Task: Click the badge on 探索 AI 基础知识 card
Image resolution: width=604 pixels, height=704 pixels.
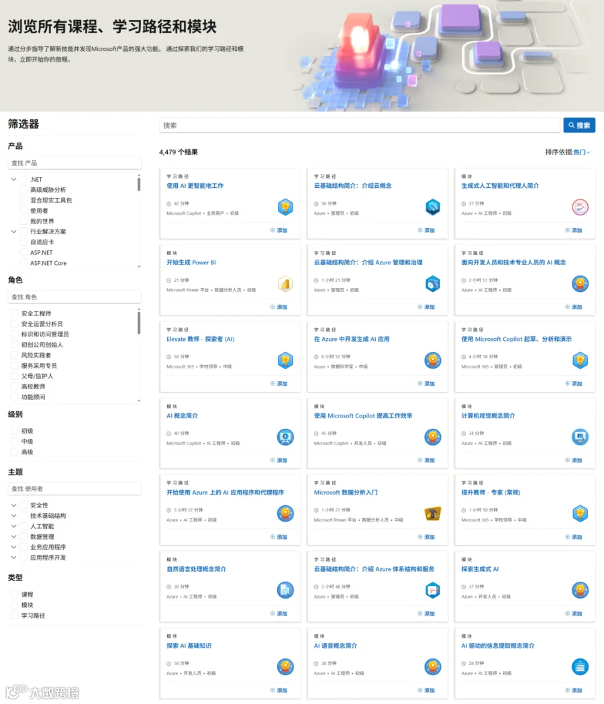Action: click(x=285, y=667)
